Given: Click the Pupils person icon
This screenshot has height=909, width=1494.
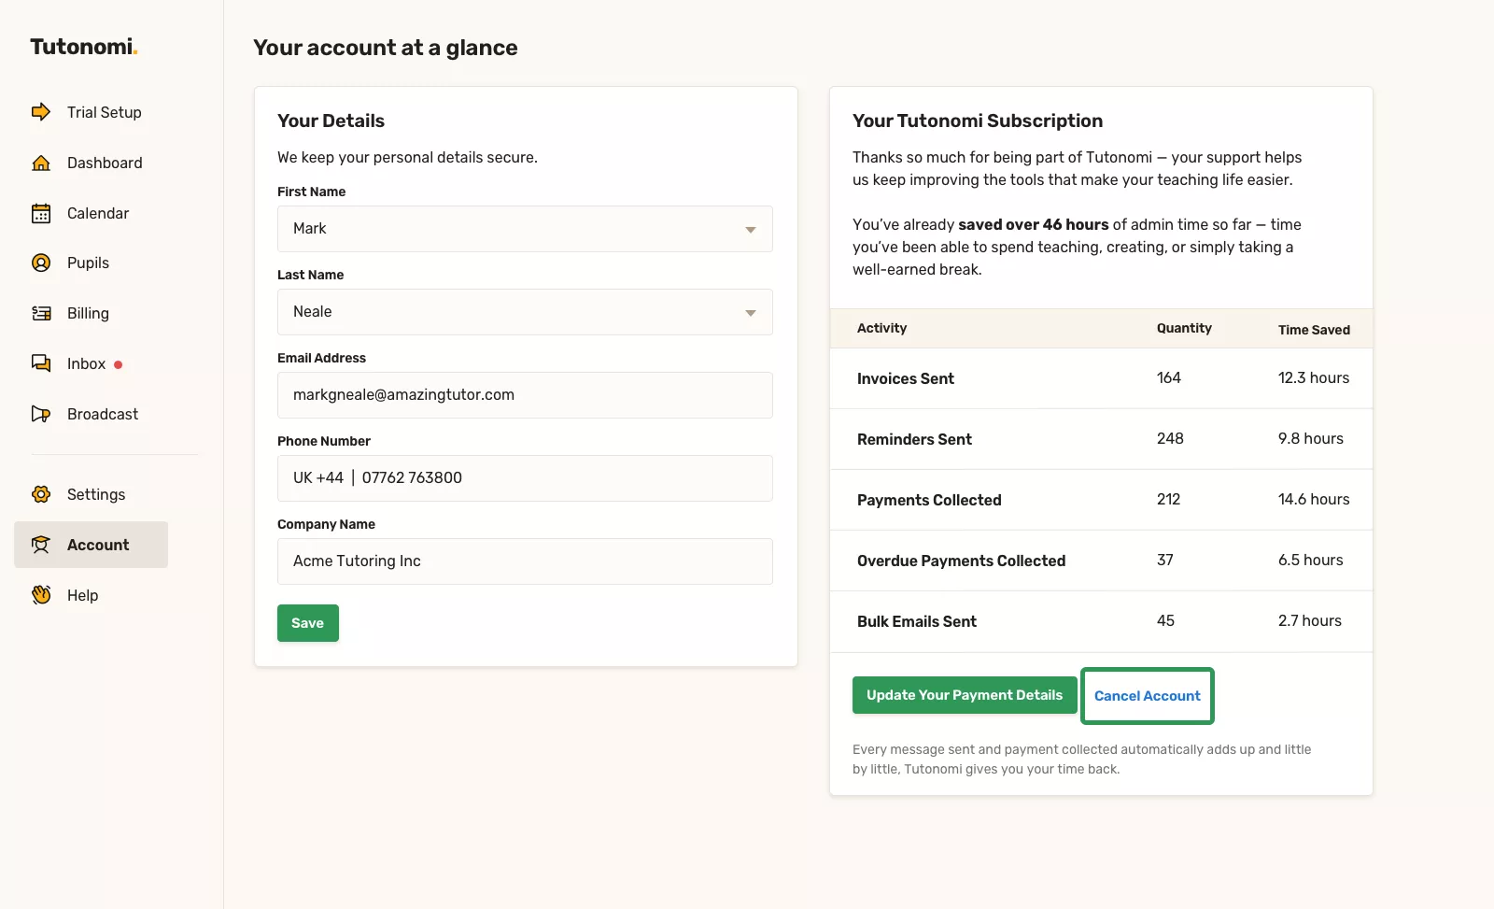Looking at the screenshot, I should [41, 263].
